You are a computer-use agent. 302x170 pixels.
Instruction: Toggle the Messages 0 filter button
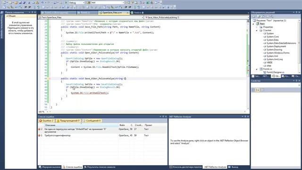(92, 121)
